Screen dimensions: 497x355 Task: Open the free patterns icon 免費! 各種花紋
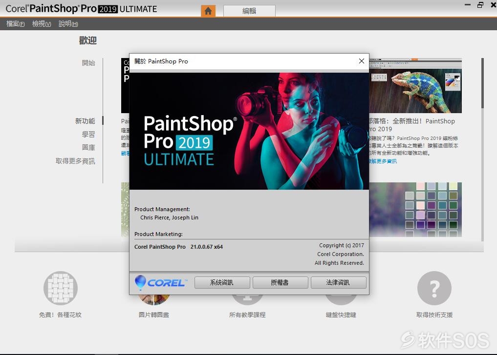pyautogui.click(x=61, y=288)
